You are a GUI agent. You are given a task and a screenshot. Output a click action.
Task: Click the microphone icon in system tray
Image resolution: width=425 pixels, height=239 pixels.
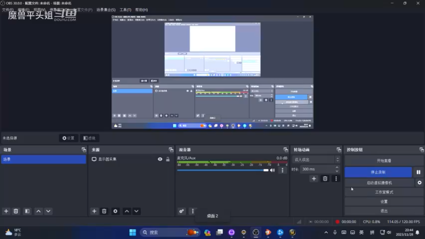[335, 232]
